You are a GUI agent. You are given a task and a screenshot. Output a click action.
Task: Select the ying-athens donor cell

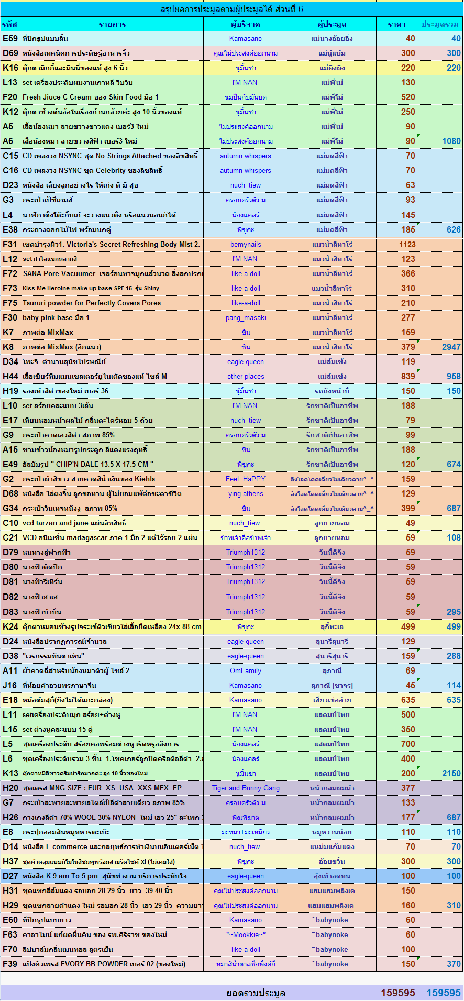(246, 493)
